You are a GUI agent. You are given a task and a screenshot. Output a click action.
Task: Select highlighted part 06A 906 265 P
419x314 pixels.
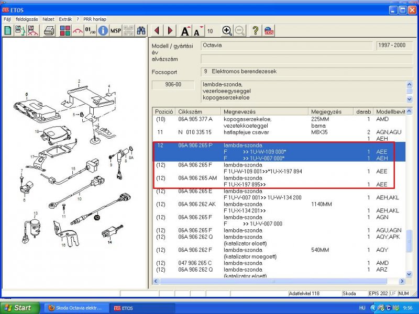click(x=195, y=145)
